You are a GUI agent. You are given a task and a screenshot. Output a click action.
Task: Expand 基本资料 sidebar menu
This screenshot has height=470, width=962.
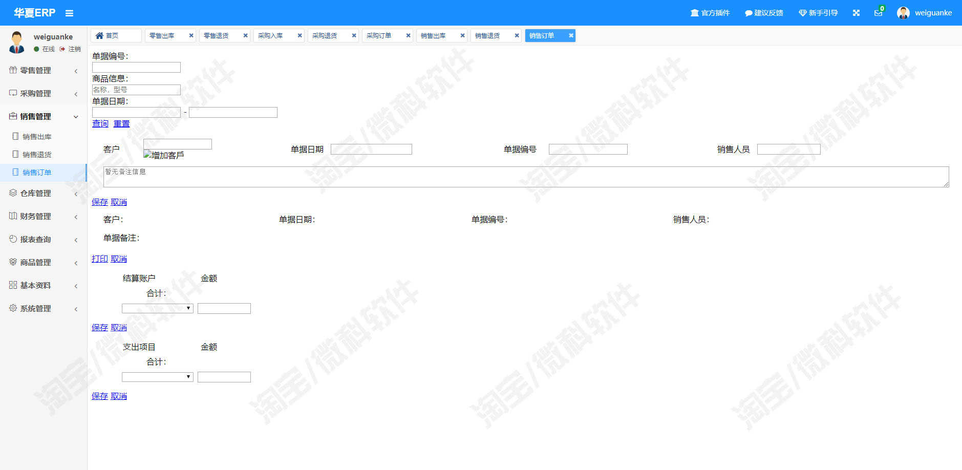pos(44,286)
